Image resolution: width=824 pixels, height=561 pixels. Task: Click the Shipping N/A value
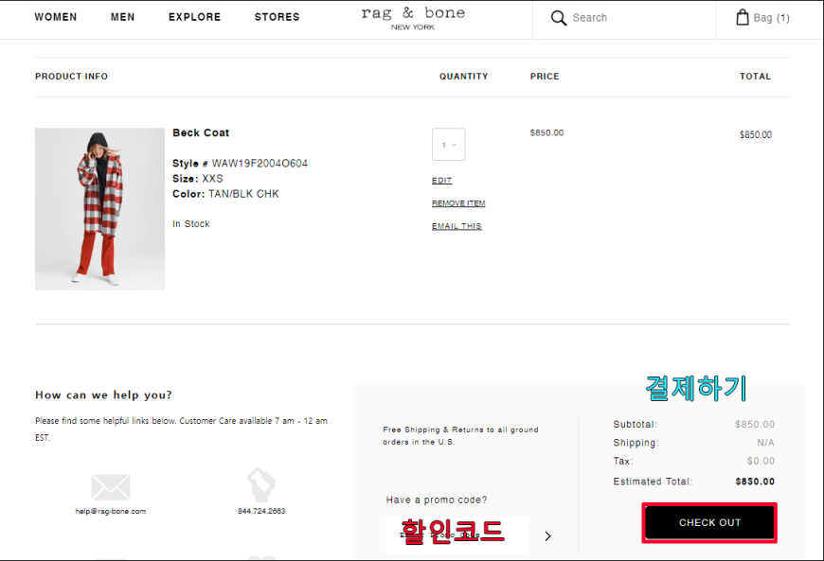click(x=765, y=443)
